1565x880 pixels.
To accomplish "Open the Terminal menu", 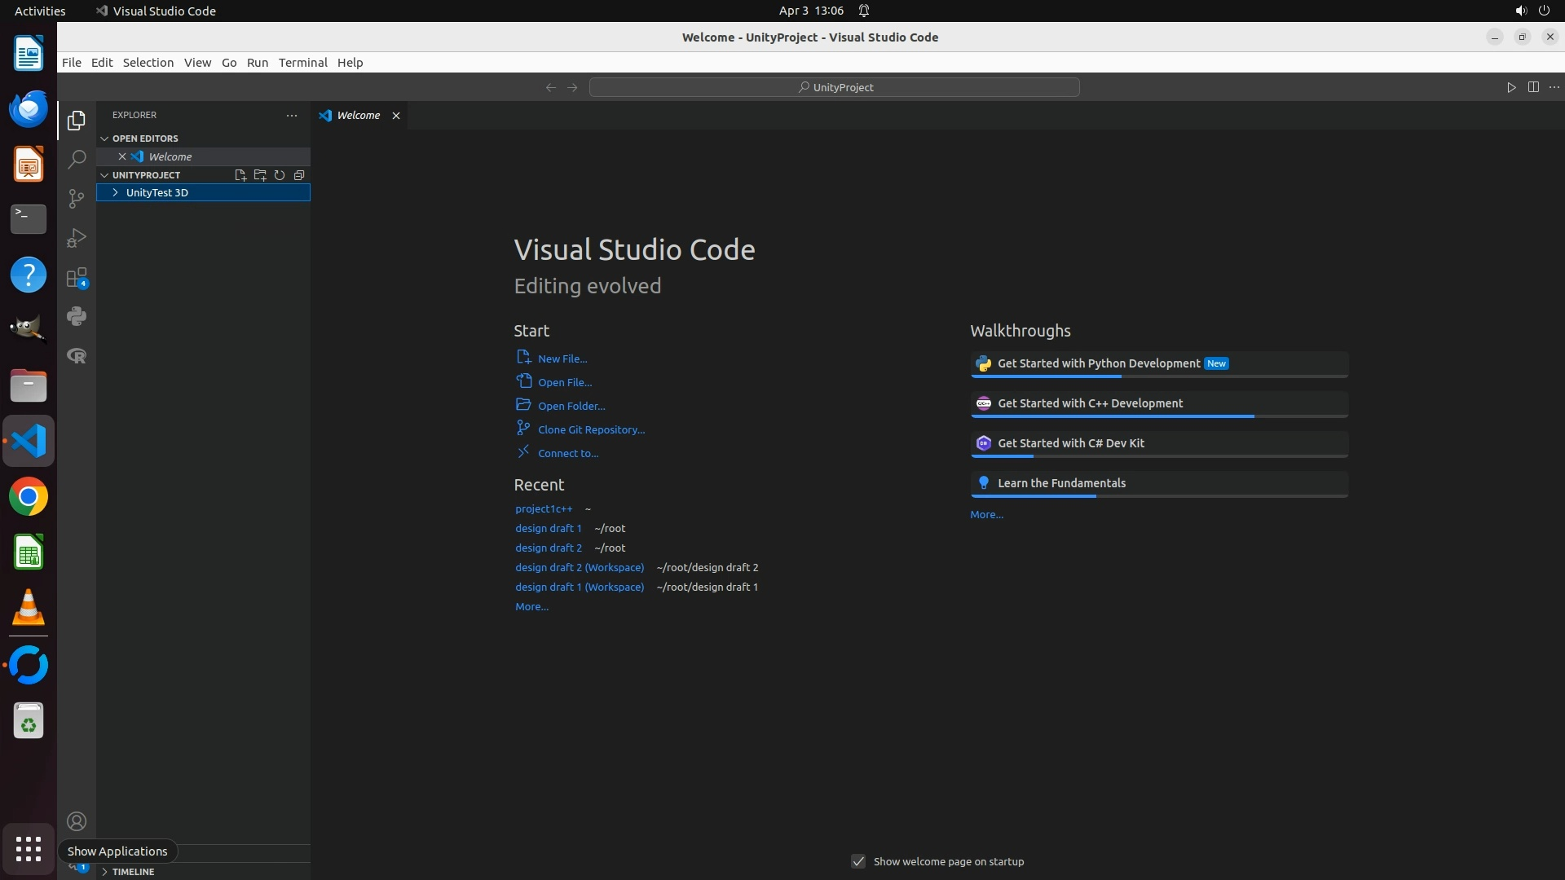I will click(x=302, y=63).
